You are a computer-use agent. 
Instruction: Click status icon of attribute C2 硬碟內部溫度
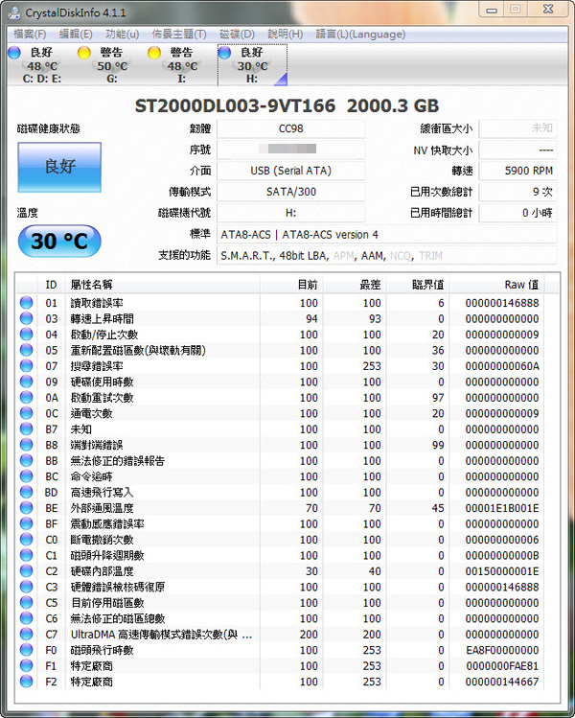pos(27,571)
